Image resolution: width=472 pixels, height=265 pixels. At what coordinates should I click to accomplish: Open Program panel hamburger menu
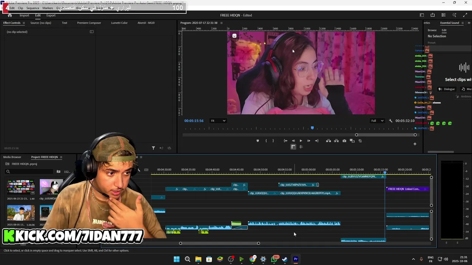coord(221,23)
